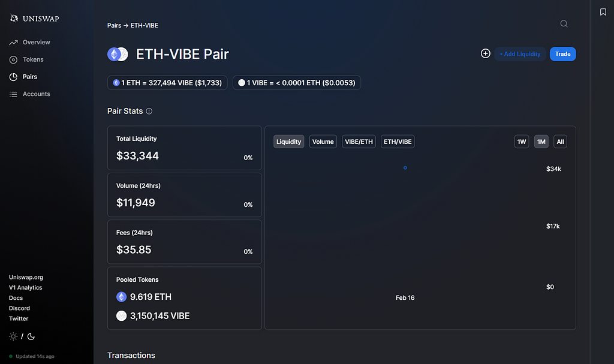Show the Volume chart

point(323,142)
